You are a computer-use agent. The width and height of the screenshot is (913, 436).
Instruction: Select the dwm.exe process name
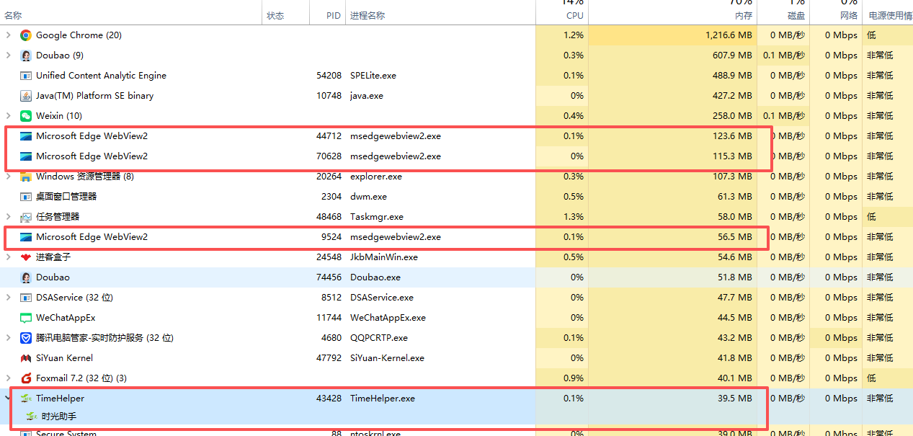pyautogui.click(x=368, y=197)
